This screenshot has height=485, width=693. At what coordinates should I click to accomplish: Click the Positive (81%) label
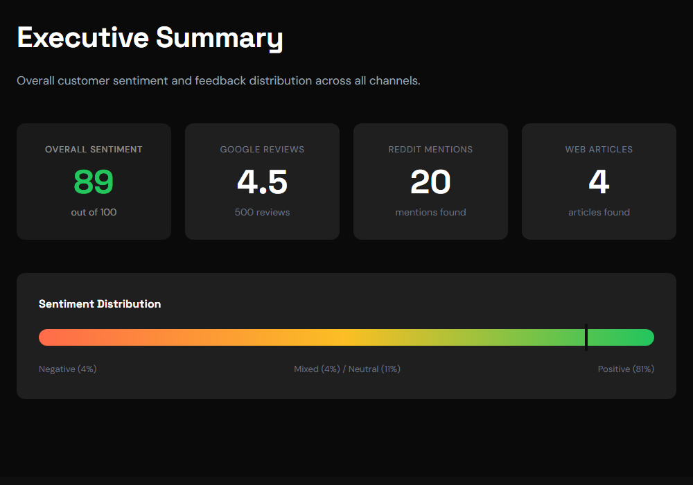coord(626,369)
